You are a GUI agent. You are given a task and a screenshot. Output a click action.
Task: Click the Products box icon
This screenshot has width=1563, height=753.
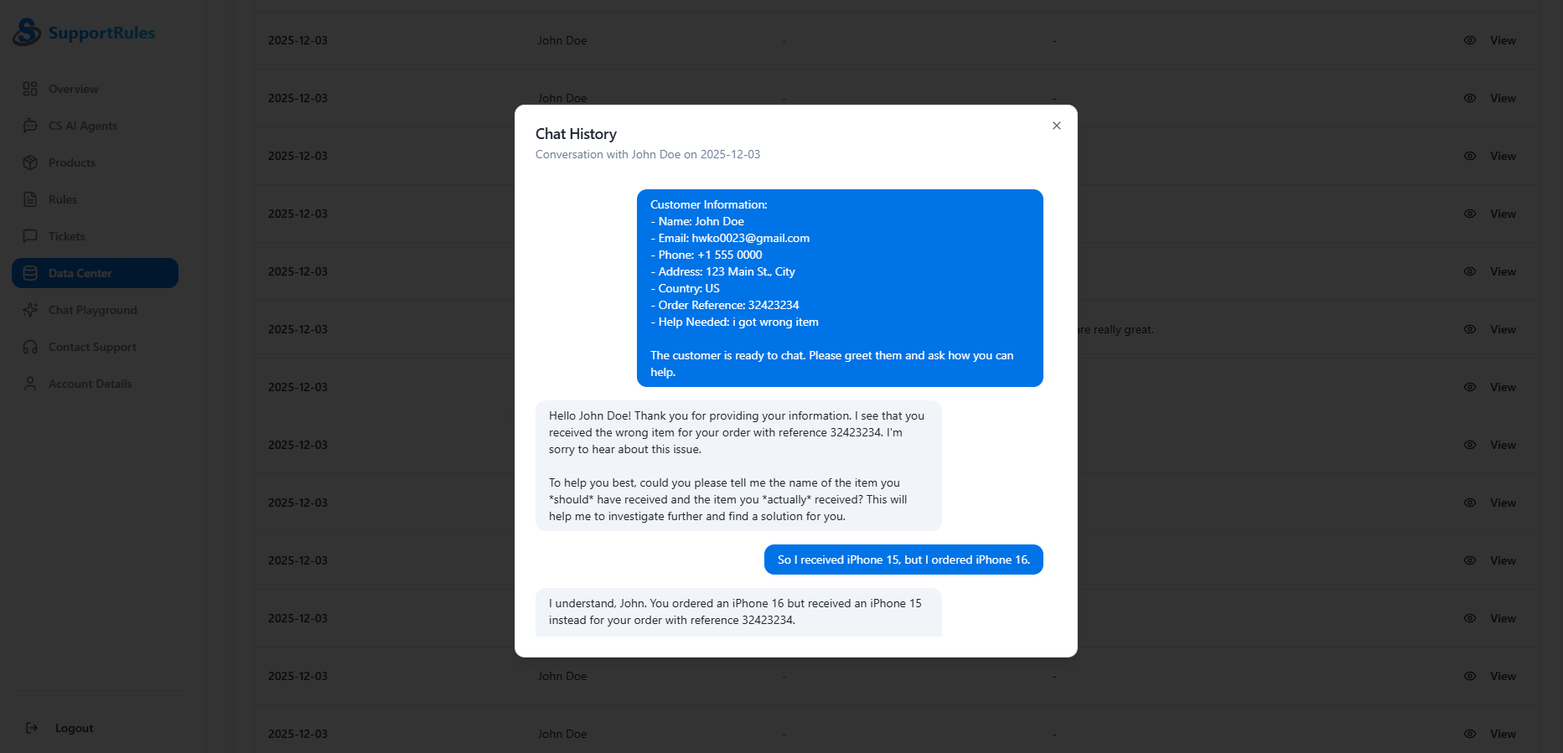coord(31,162)
